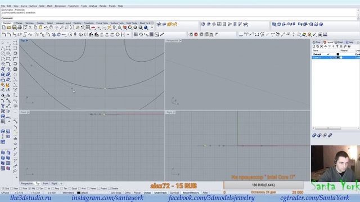Click the hammer Tools icon in Layers panel

point(345,46)
